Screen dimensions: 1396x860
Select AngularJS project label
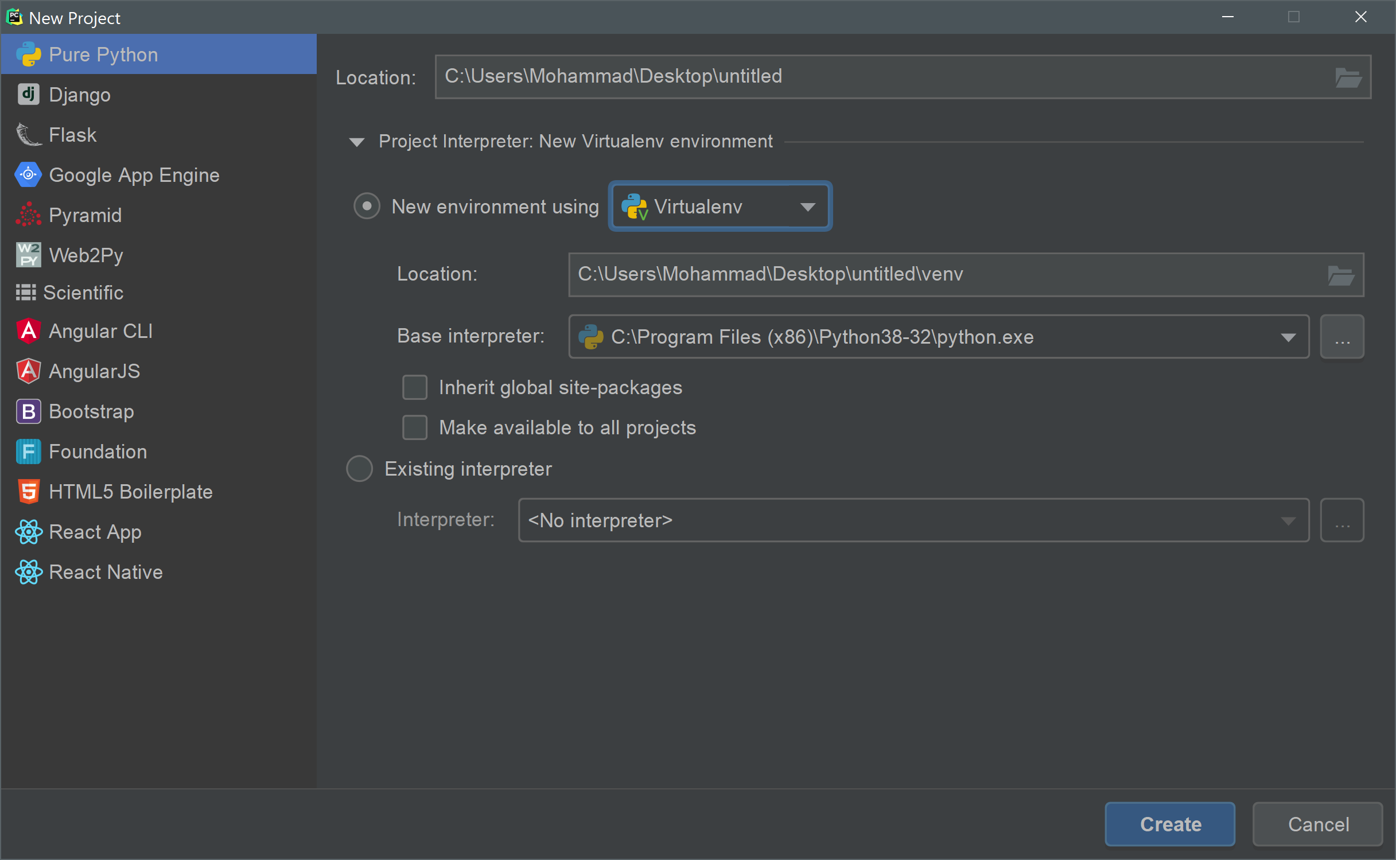pos(95,371)
